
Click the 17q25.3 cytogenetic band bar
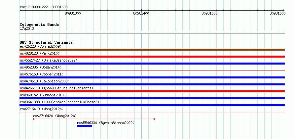tap(152, 32)
